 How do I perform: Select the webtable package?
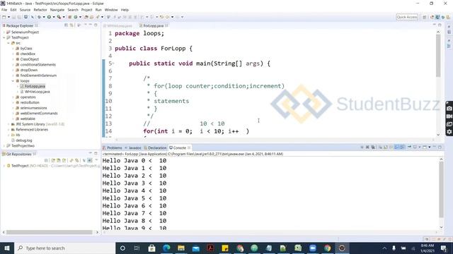click(28, 119)
